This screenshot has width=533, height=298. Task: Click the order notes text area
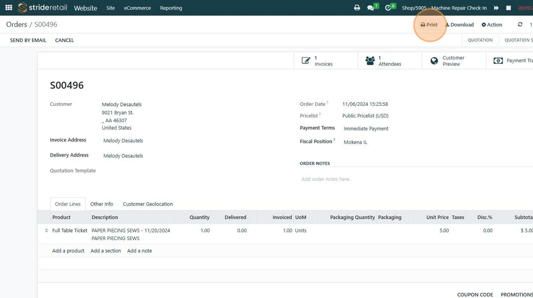click(416, 179)
